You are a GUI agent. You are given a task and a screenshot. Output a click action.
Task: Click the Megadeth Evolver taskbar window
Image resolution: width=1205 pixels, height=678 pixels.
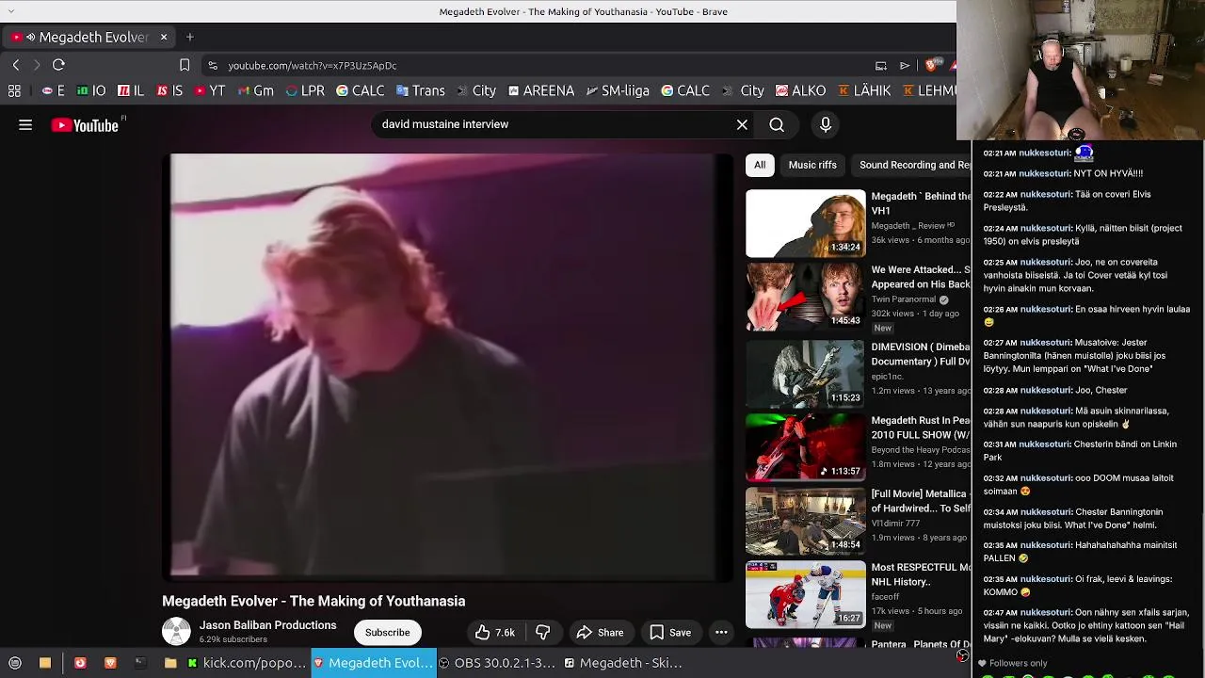(373, 663)
